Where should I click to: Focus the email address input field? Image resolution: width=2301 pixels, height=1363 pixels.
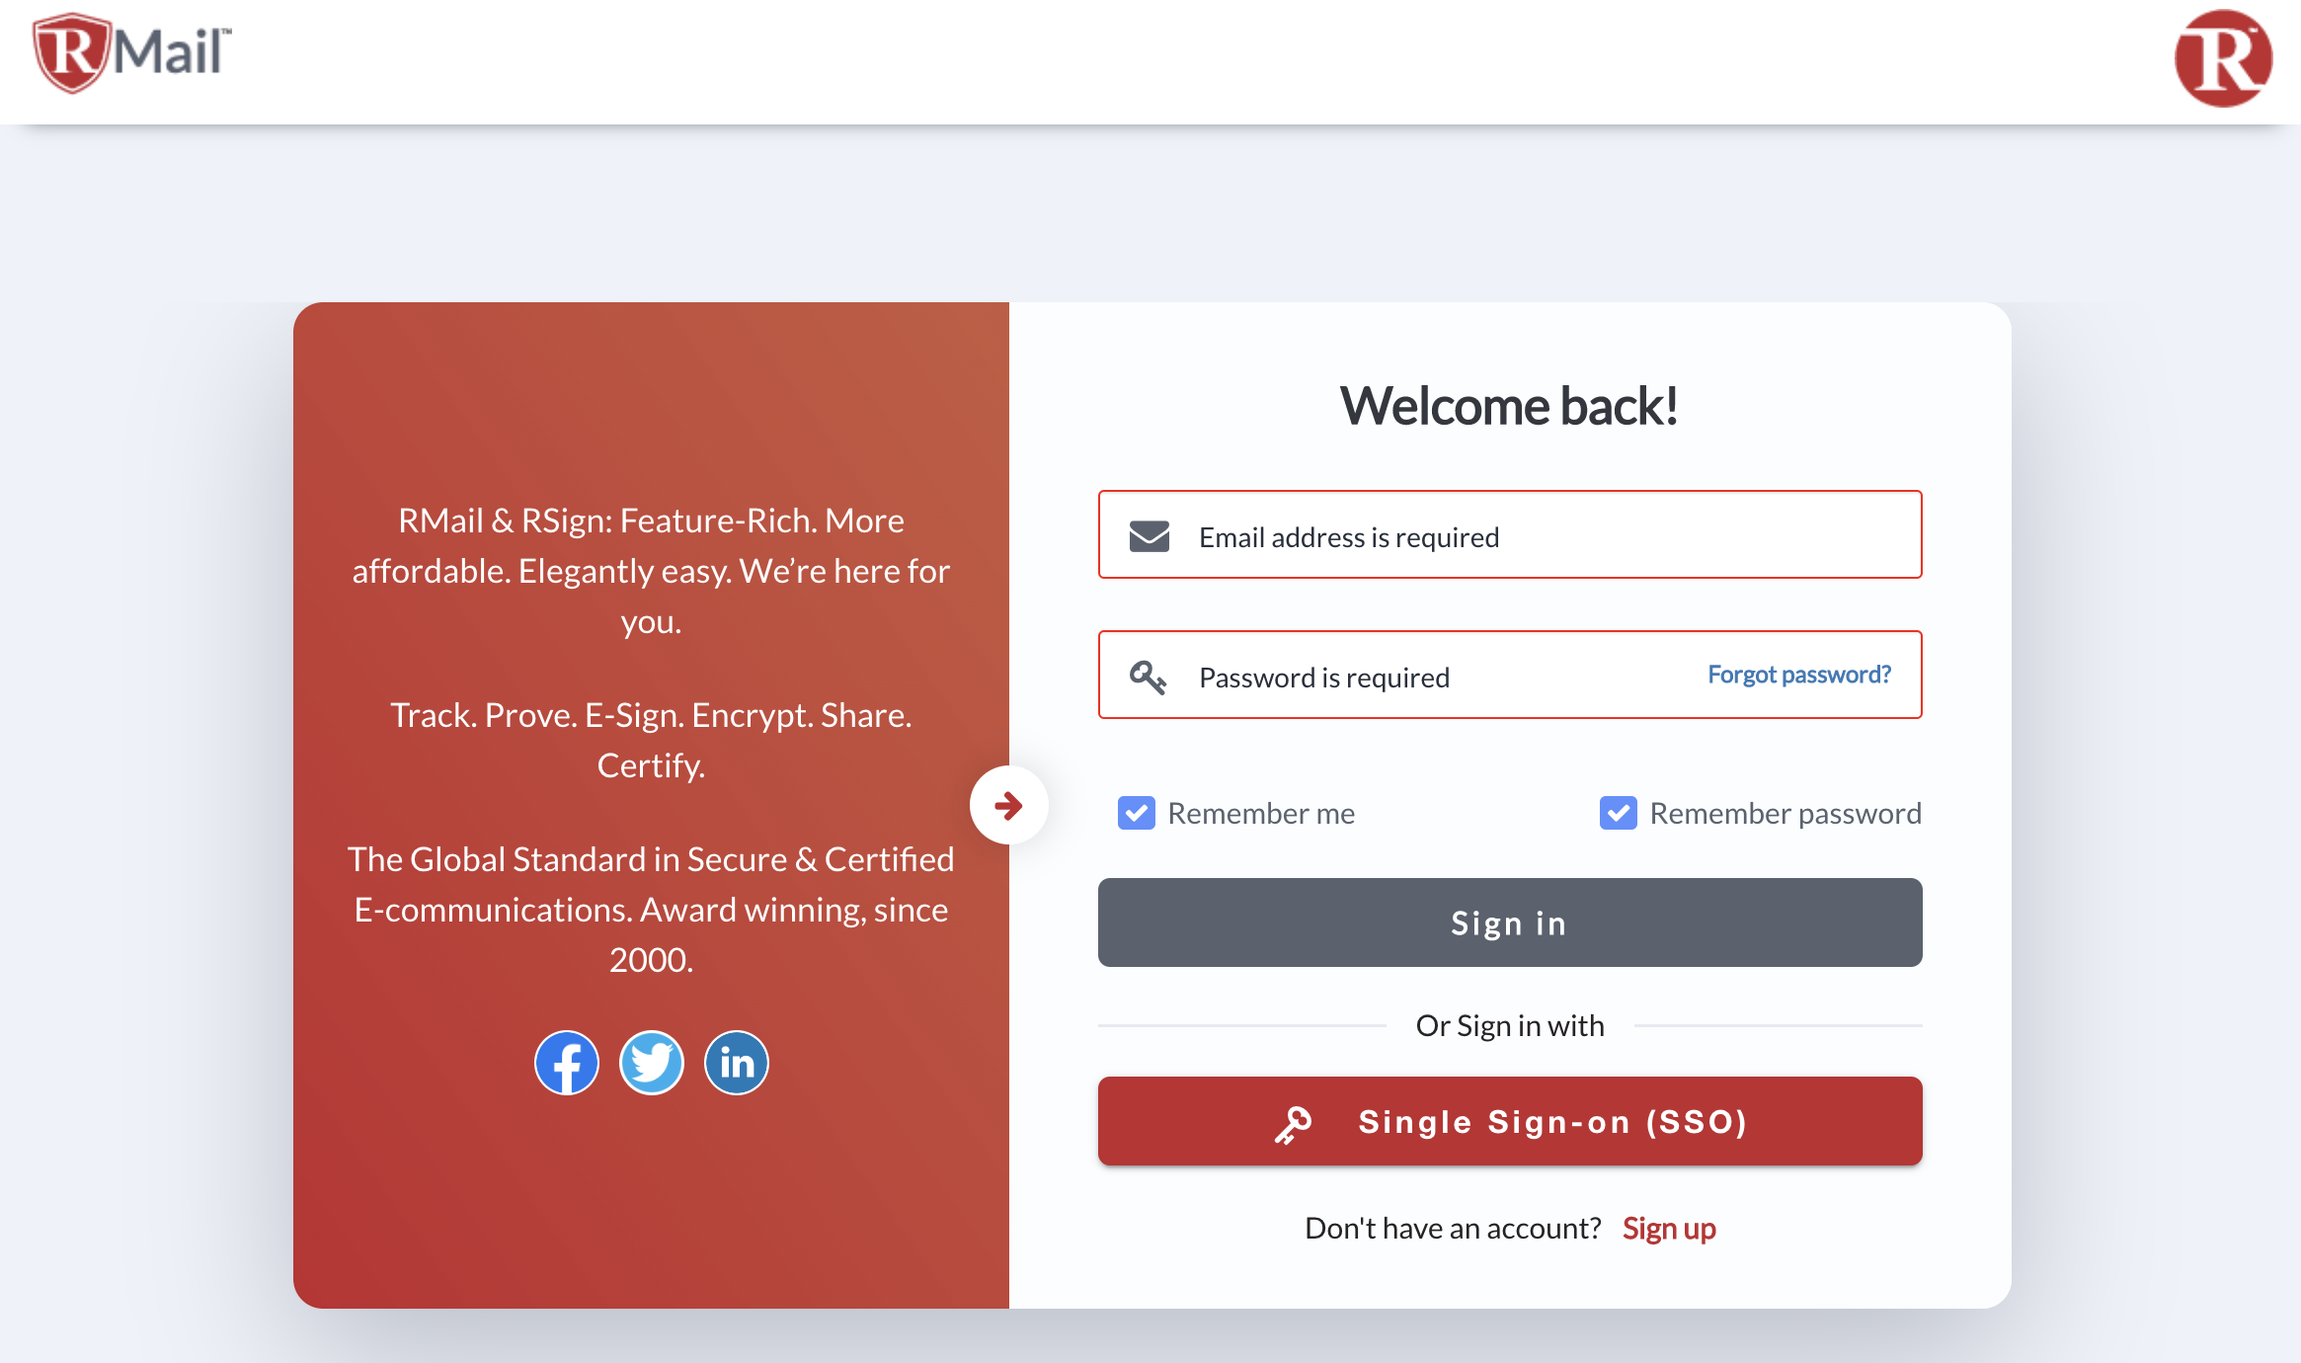[1510, 534]
